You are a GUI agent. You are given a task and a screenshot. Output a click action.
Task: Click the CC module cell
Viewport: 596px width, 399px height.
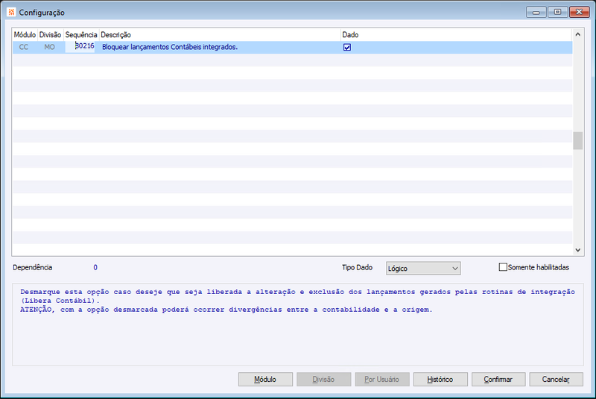24,47
